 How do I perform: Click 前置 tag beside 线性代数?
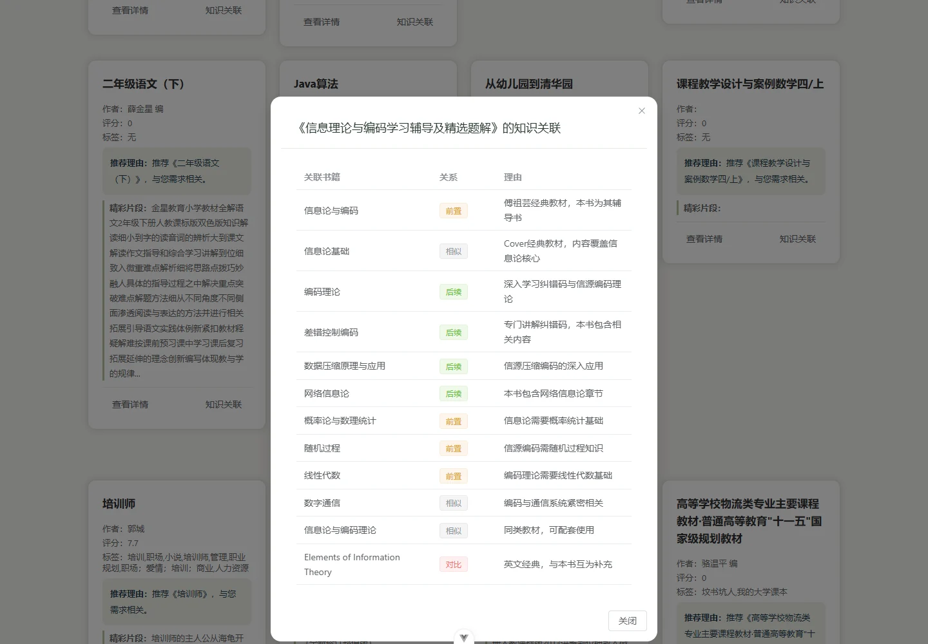pos(453,476)
